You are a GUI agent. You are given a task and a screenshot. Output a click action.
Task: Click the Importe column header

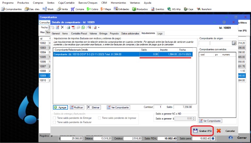pyautogui.click(x=168, y=50)
